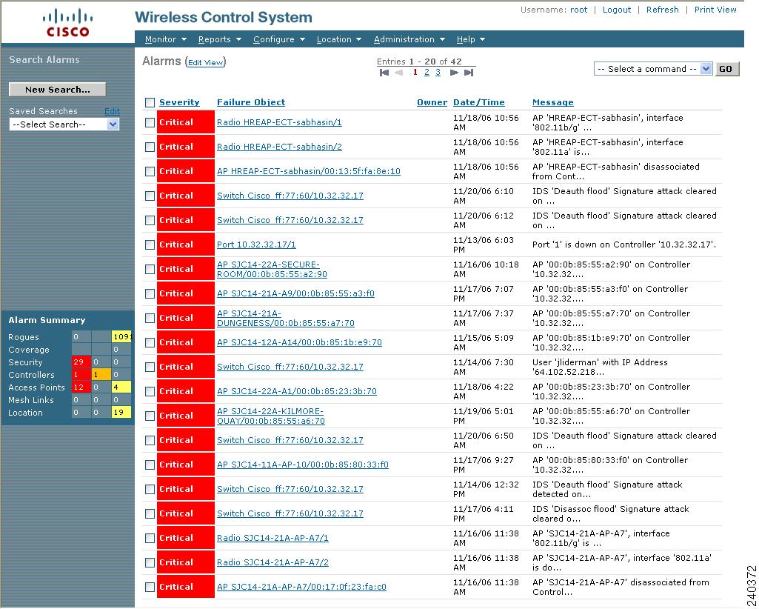The height and width of the screenshot is (609, 759).
Task: Click the Refresh link
Action: tap(663, 10)
